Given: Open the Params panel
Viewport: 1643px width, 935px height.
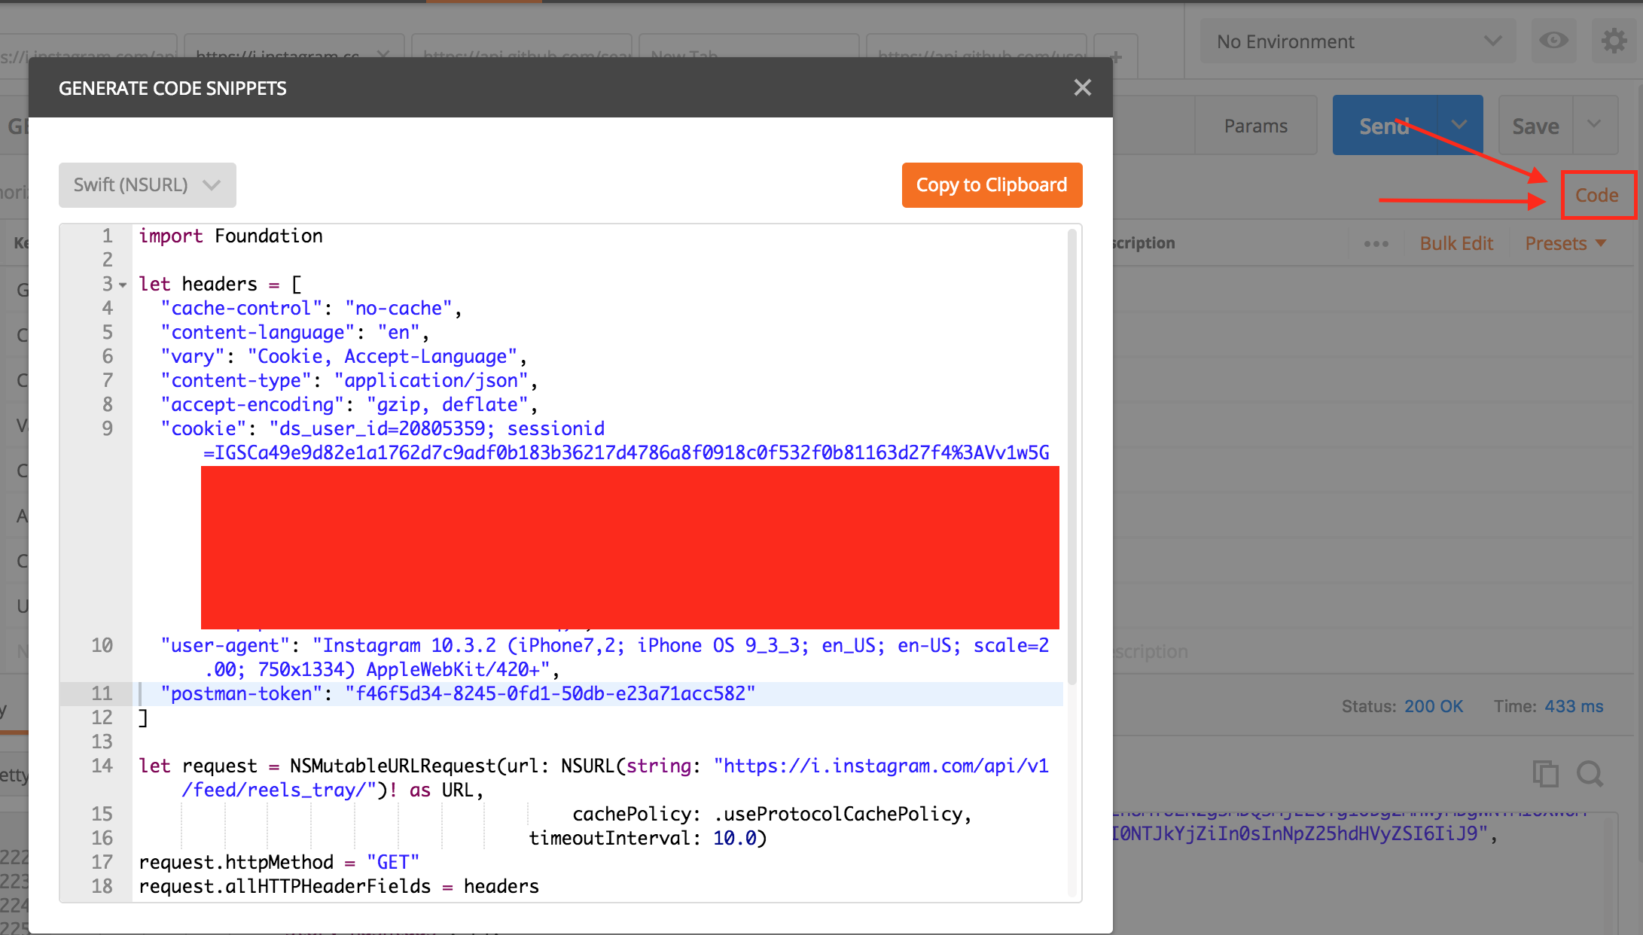Looking at the screenshot, I should click(x=1255, y=126).
